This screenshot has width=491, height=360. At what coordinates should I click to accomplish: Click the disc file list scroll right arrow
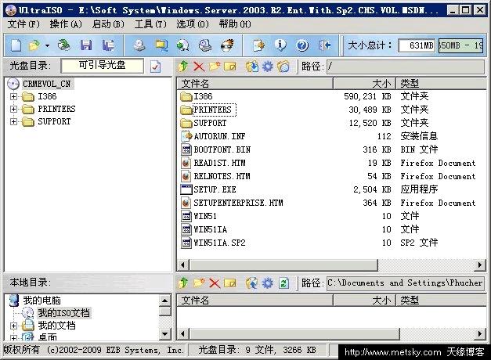(x=479, y=265)
